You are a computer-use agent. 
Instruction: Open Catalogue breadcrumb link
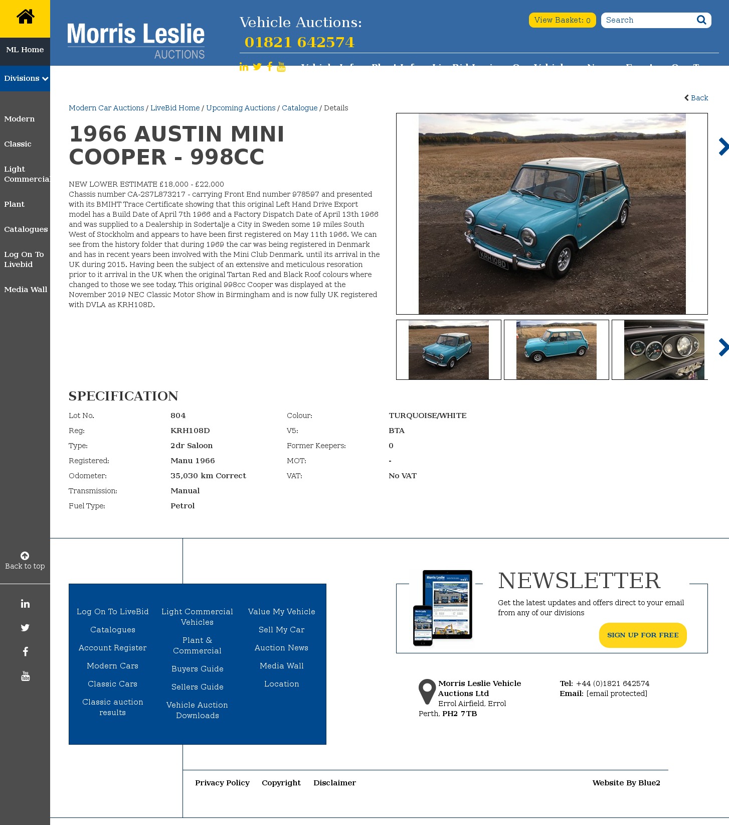pyautogui.click(x=300, y=108)
